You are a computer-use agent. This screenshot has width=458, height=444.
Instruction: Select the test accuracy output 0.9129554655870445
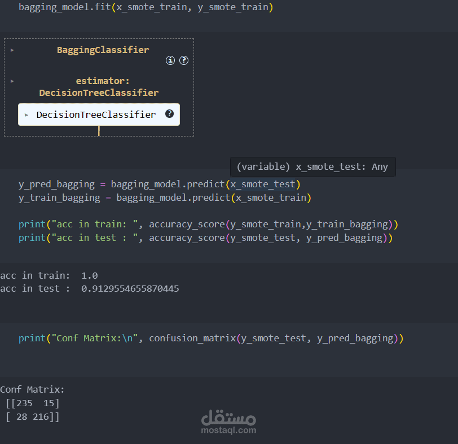(x=130, y=289)
